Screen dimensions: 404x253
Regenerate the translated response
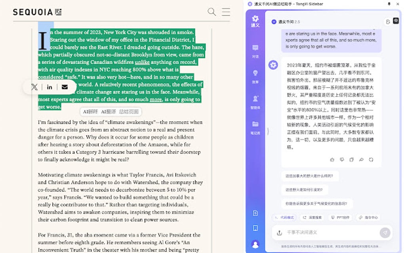(371, 160)
